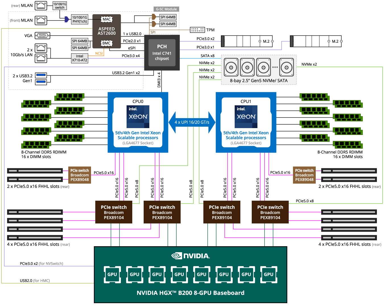Select the (front) MLAN text label
Screen dimensions: 384x306
[x=21, y=20]
